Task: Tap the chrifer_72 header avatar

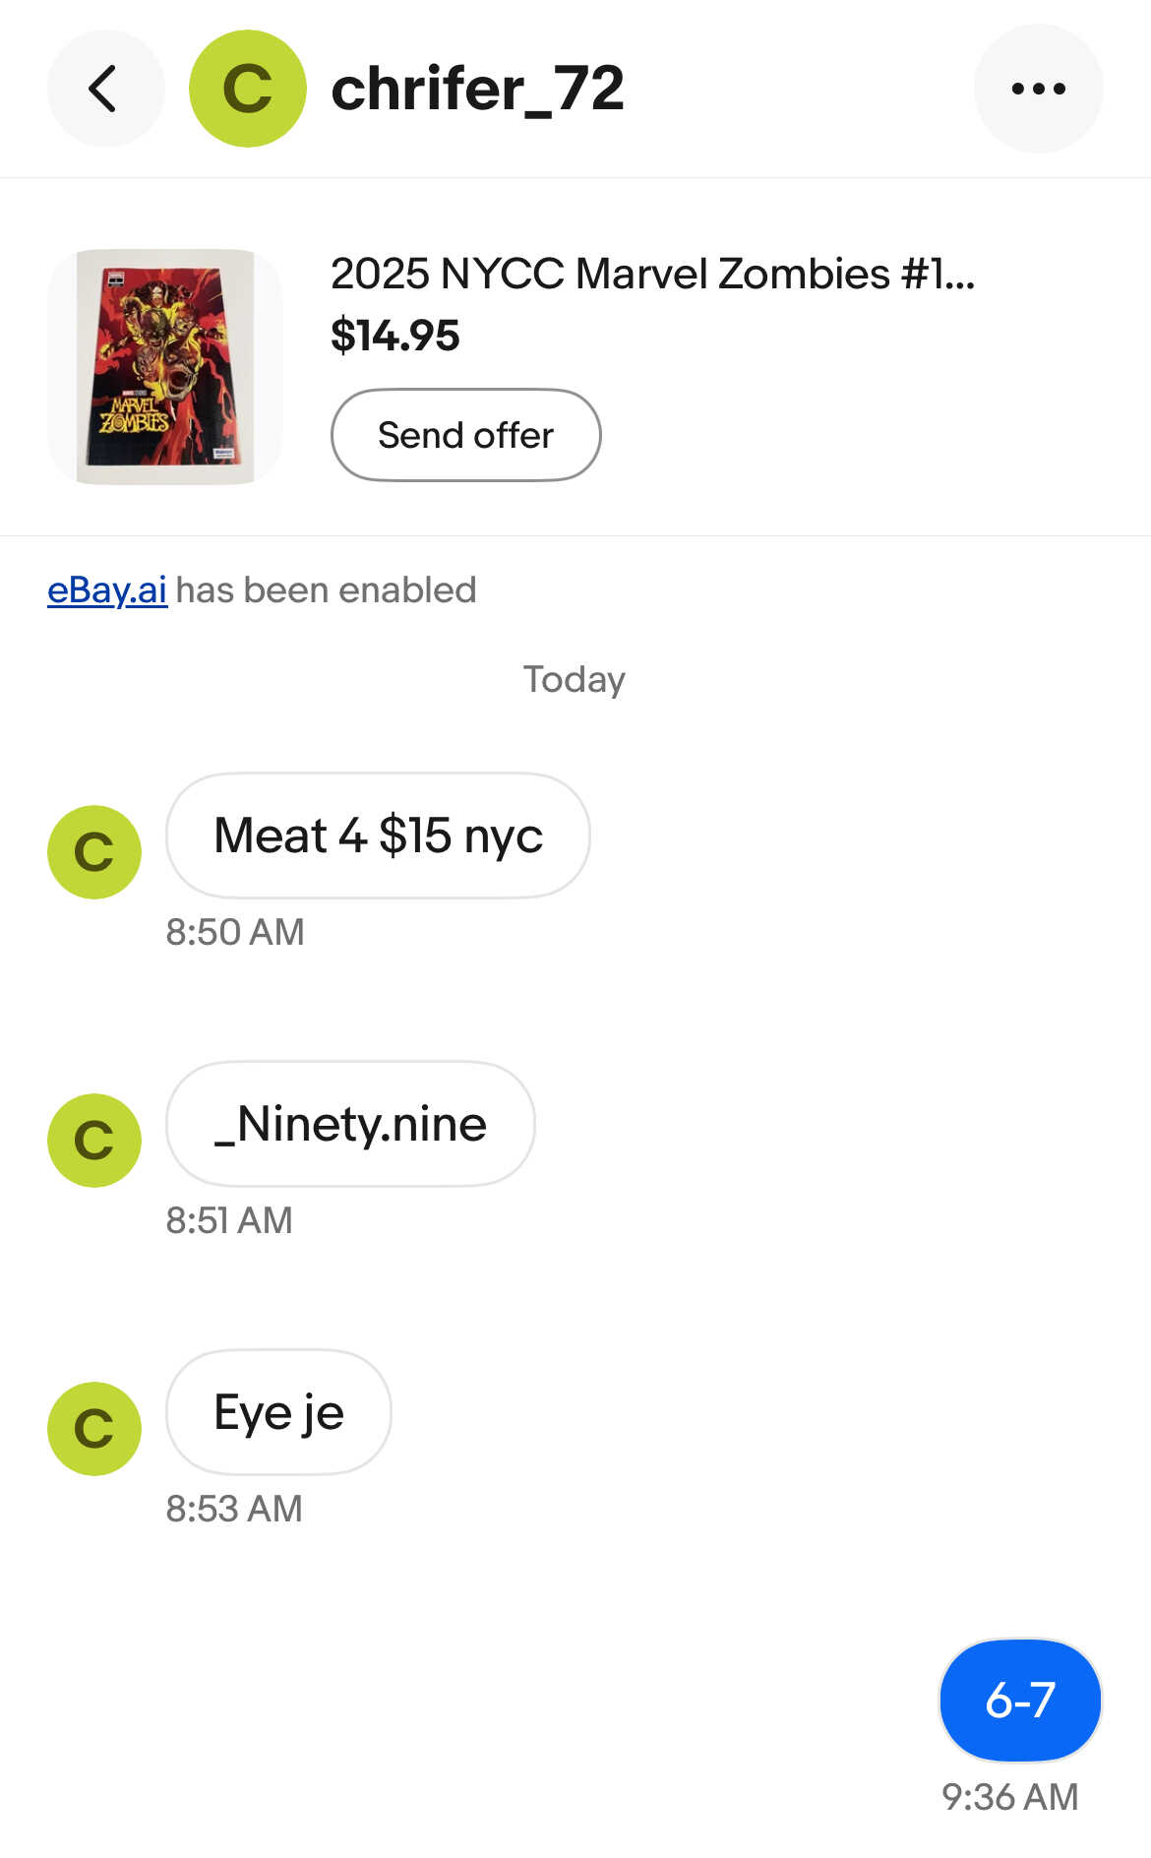Action: coord(247,89)
